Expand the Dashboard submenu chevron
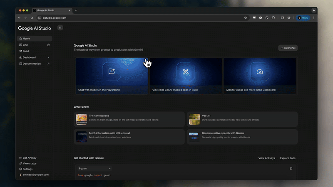Viewport: 333px width, 187px height. point(48,57)
